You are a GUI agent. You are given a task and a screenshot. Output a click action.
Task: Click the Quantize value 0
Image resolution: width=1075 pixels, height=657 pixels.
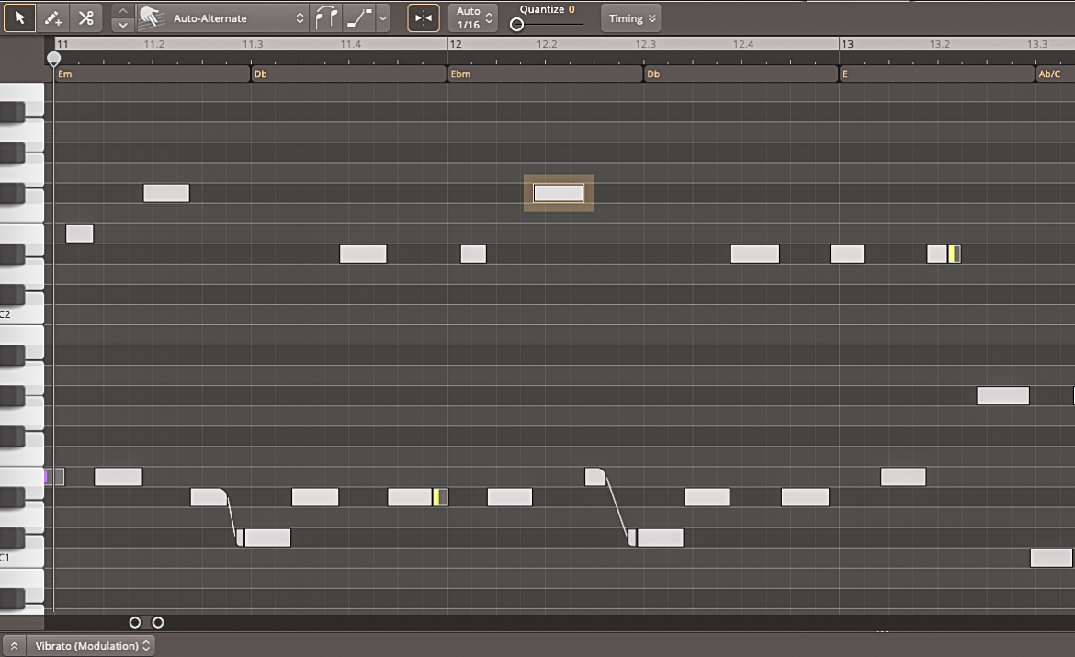click(x=571, y=9)
